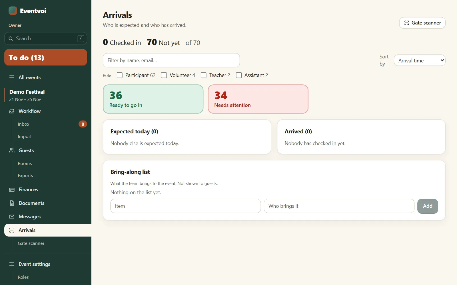
Task: Click the Arrivals scan icon in sidebar
Action: point(12,230)
